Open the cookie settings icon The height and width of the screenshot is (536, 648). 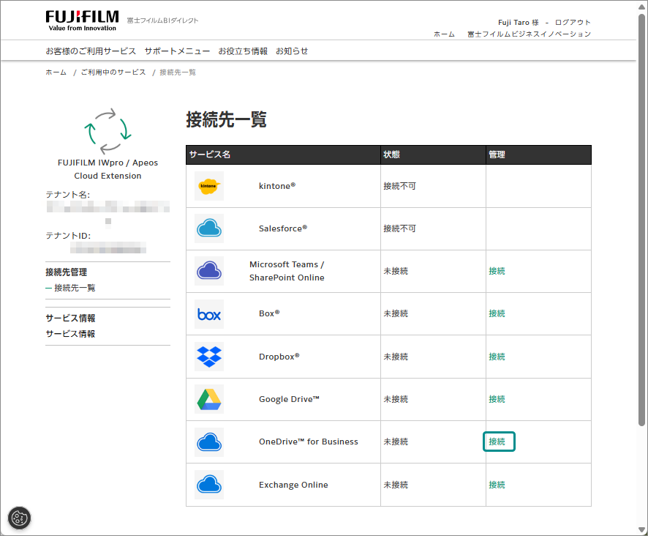point(20,518)
